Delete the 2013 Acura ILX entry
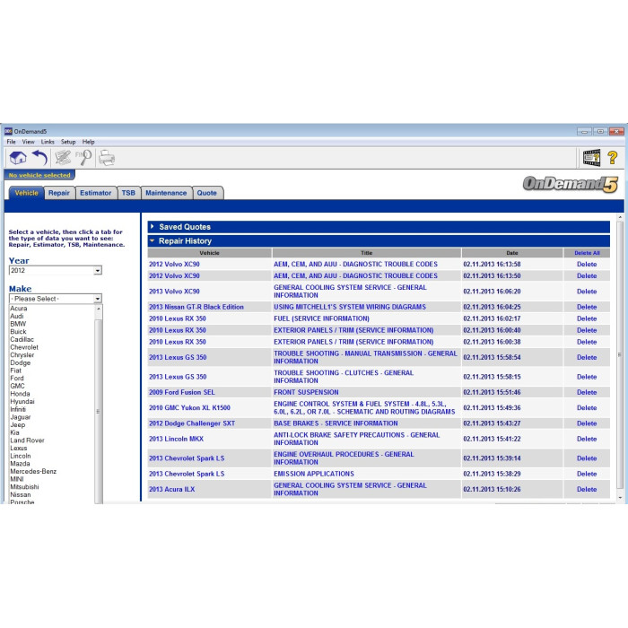Screen dimensions: 628x628 click(587, 489)
